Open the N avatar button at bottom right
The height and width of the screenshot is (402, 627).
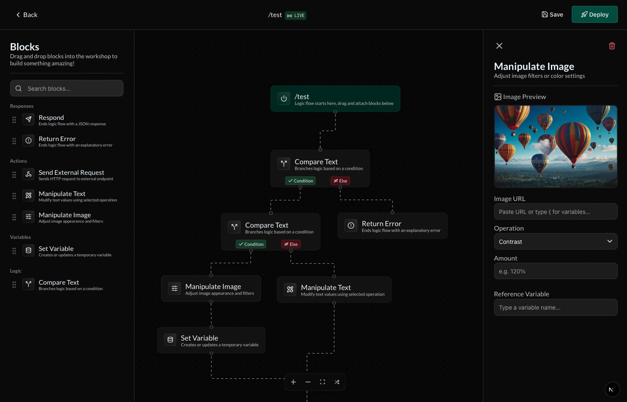pos(612,390)
